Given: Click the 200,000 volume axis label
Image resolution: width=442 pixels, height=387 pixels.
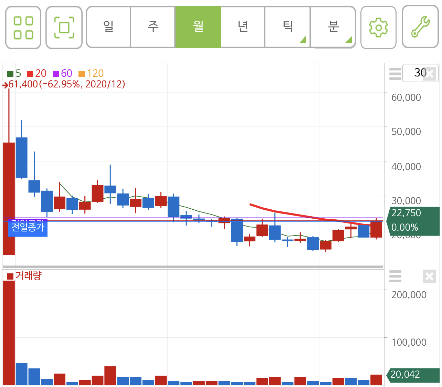Looking at the screenshot, I should 409,295.
